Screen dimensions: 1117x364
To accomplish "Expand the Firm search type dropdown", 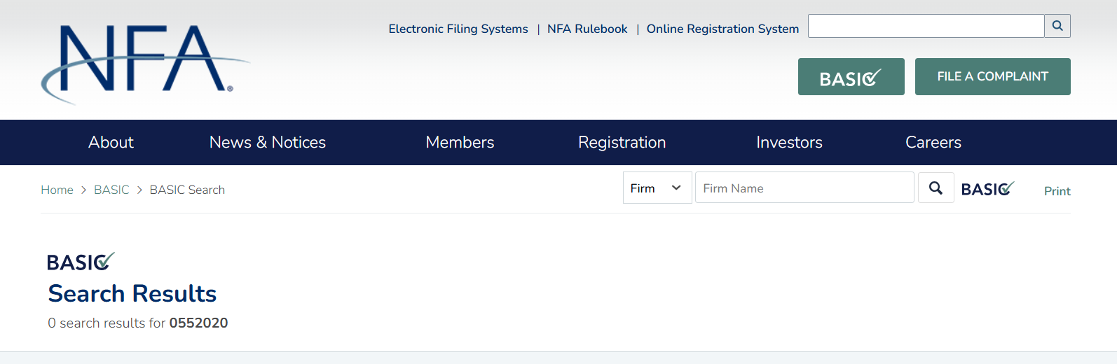I will tap(657, 188).
